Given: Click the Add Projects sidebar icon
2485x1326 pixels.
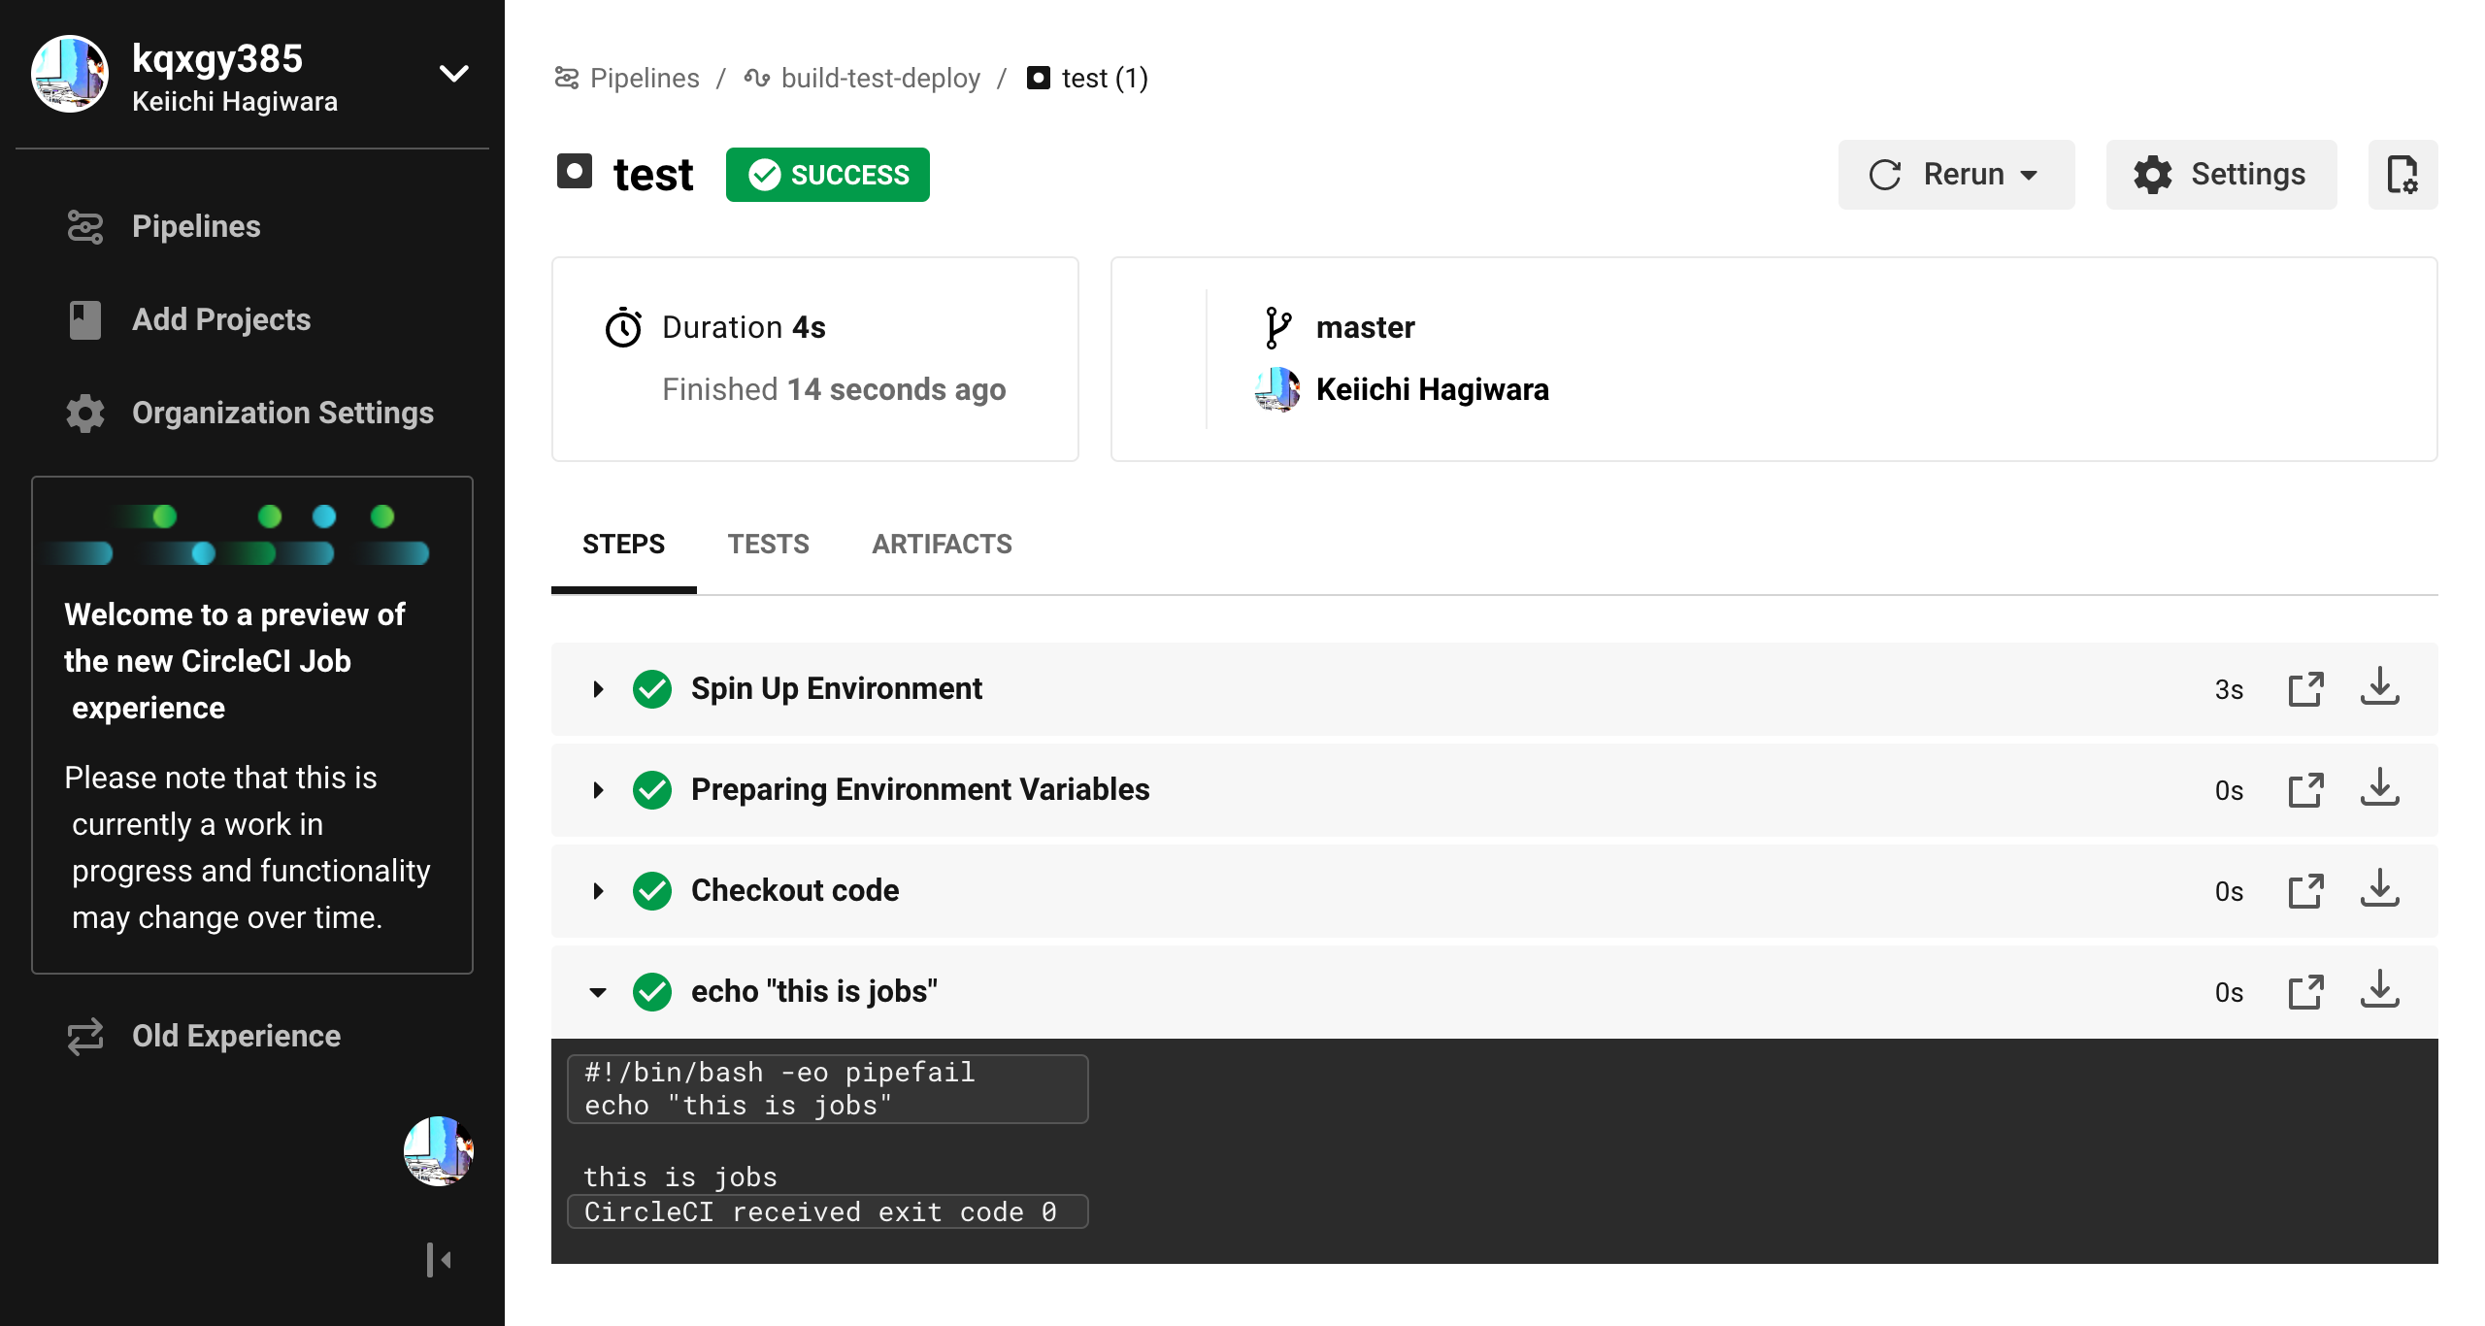Looking at the screenshot, I should [x=85, y=318].
